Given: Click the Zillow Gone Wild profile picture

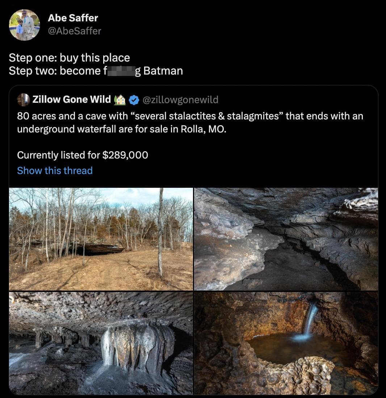Looking at the screenshot, I should coord(23,99).
